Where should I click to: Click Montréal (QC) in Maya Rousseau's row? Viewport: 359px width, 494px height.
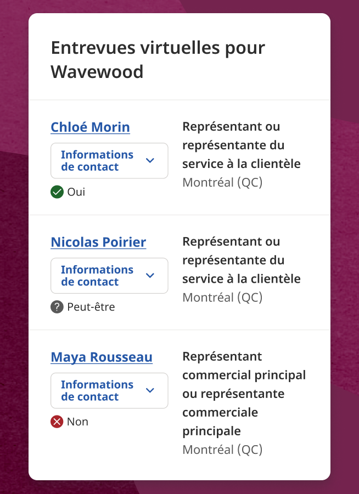point(222,450)
